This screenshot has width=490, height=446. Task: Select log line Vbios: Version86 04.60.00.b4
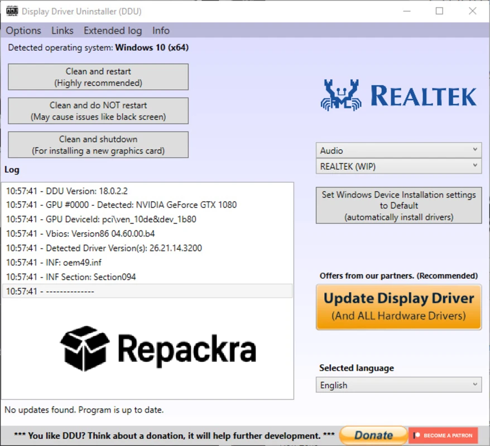(x=147, y=234)
